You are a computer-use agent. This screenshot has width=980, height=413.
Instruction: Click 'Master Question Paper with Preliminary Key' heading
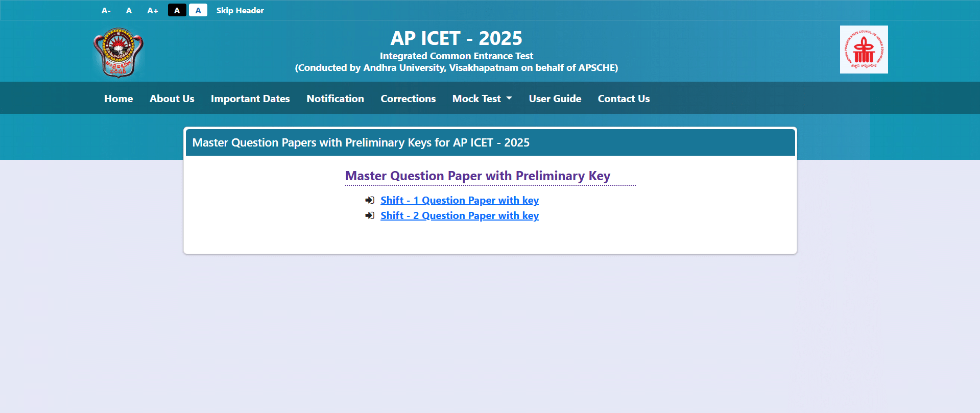point(478,176)
